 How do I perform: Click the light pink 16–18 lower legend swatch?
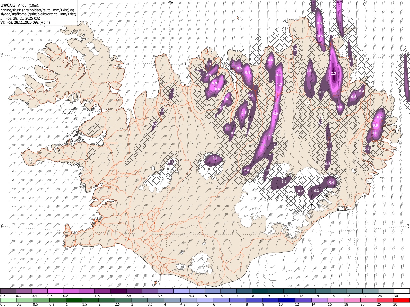click(x=336, y=300)
